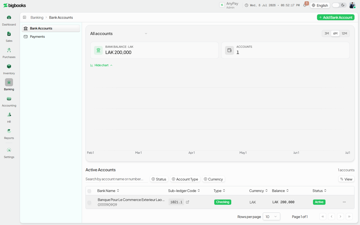The width and height of the screenshot is (360, 225).
Task: Click Bank Accounts breadcrumb
Action: [61, 17]
